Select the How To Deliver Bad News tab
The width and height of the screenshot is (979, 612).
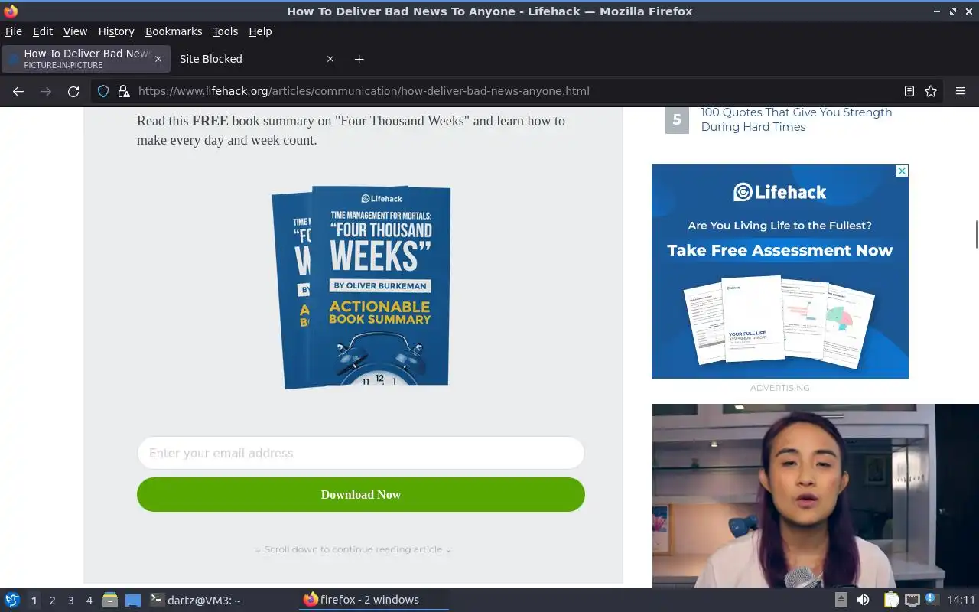(x=84, y=59)
